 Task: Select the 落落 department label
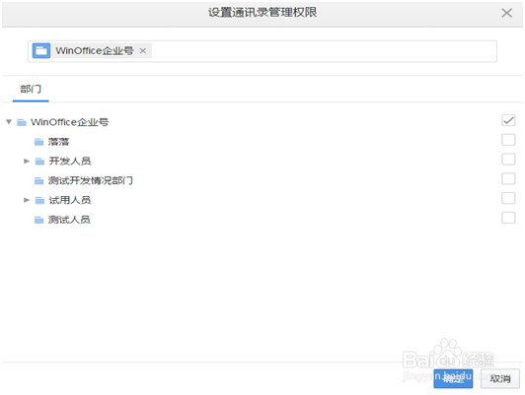tap(58, 142)
